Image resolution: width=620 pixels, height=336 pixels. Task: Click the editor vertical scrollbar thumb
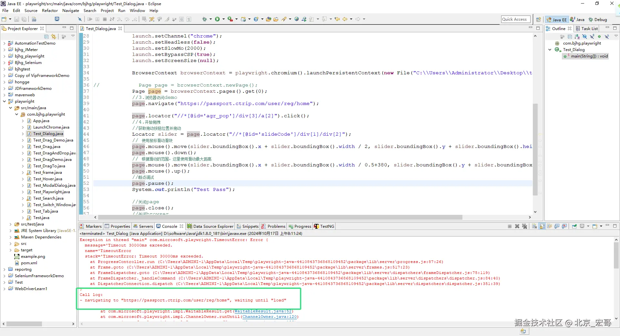[535, 149]
